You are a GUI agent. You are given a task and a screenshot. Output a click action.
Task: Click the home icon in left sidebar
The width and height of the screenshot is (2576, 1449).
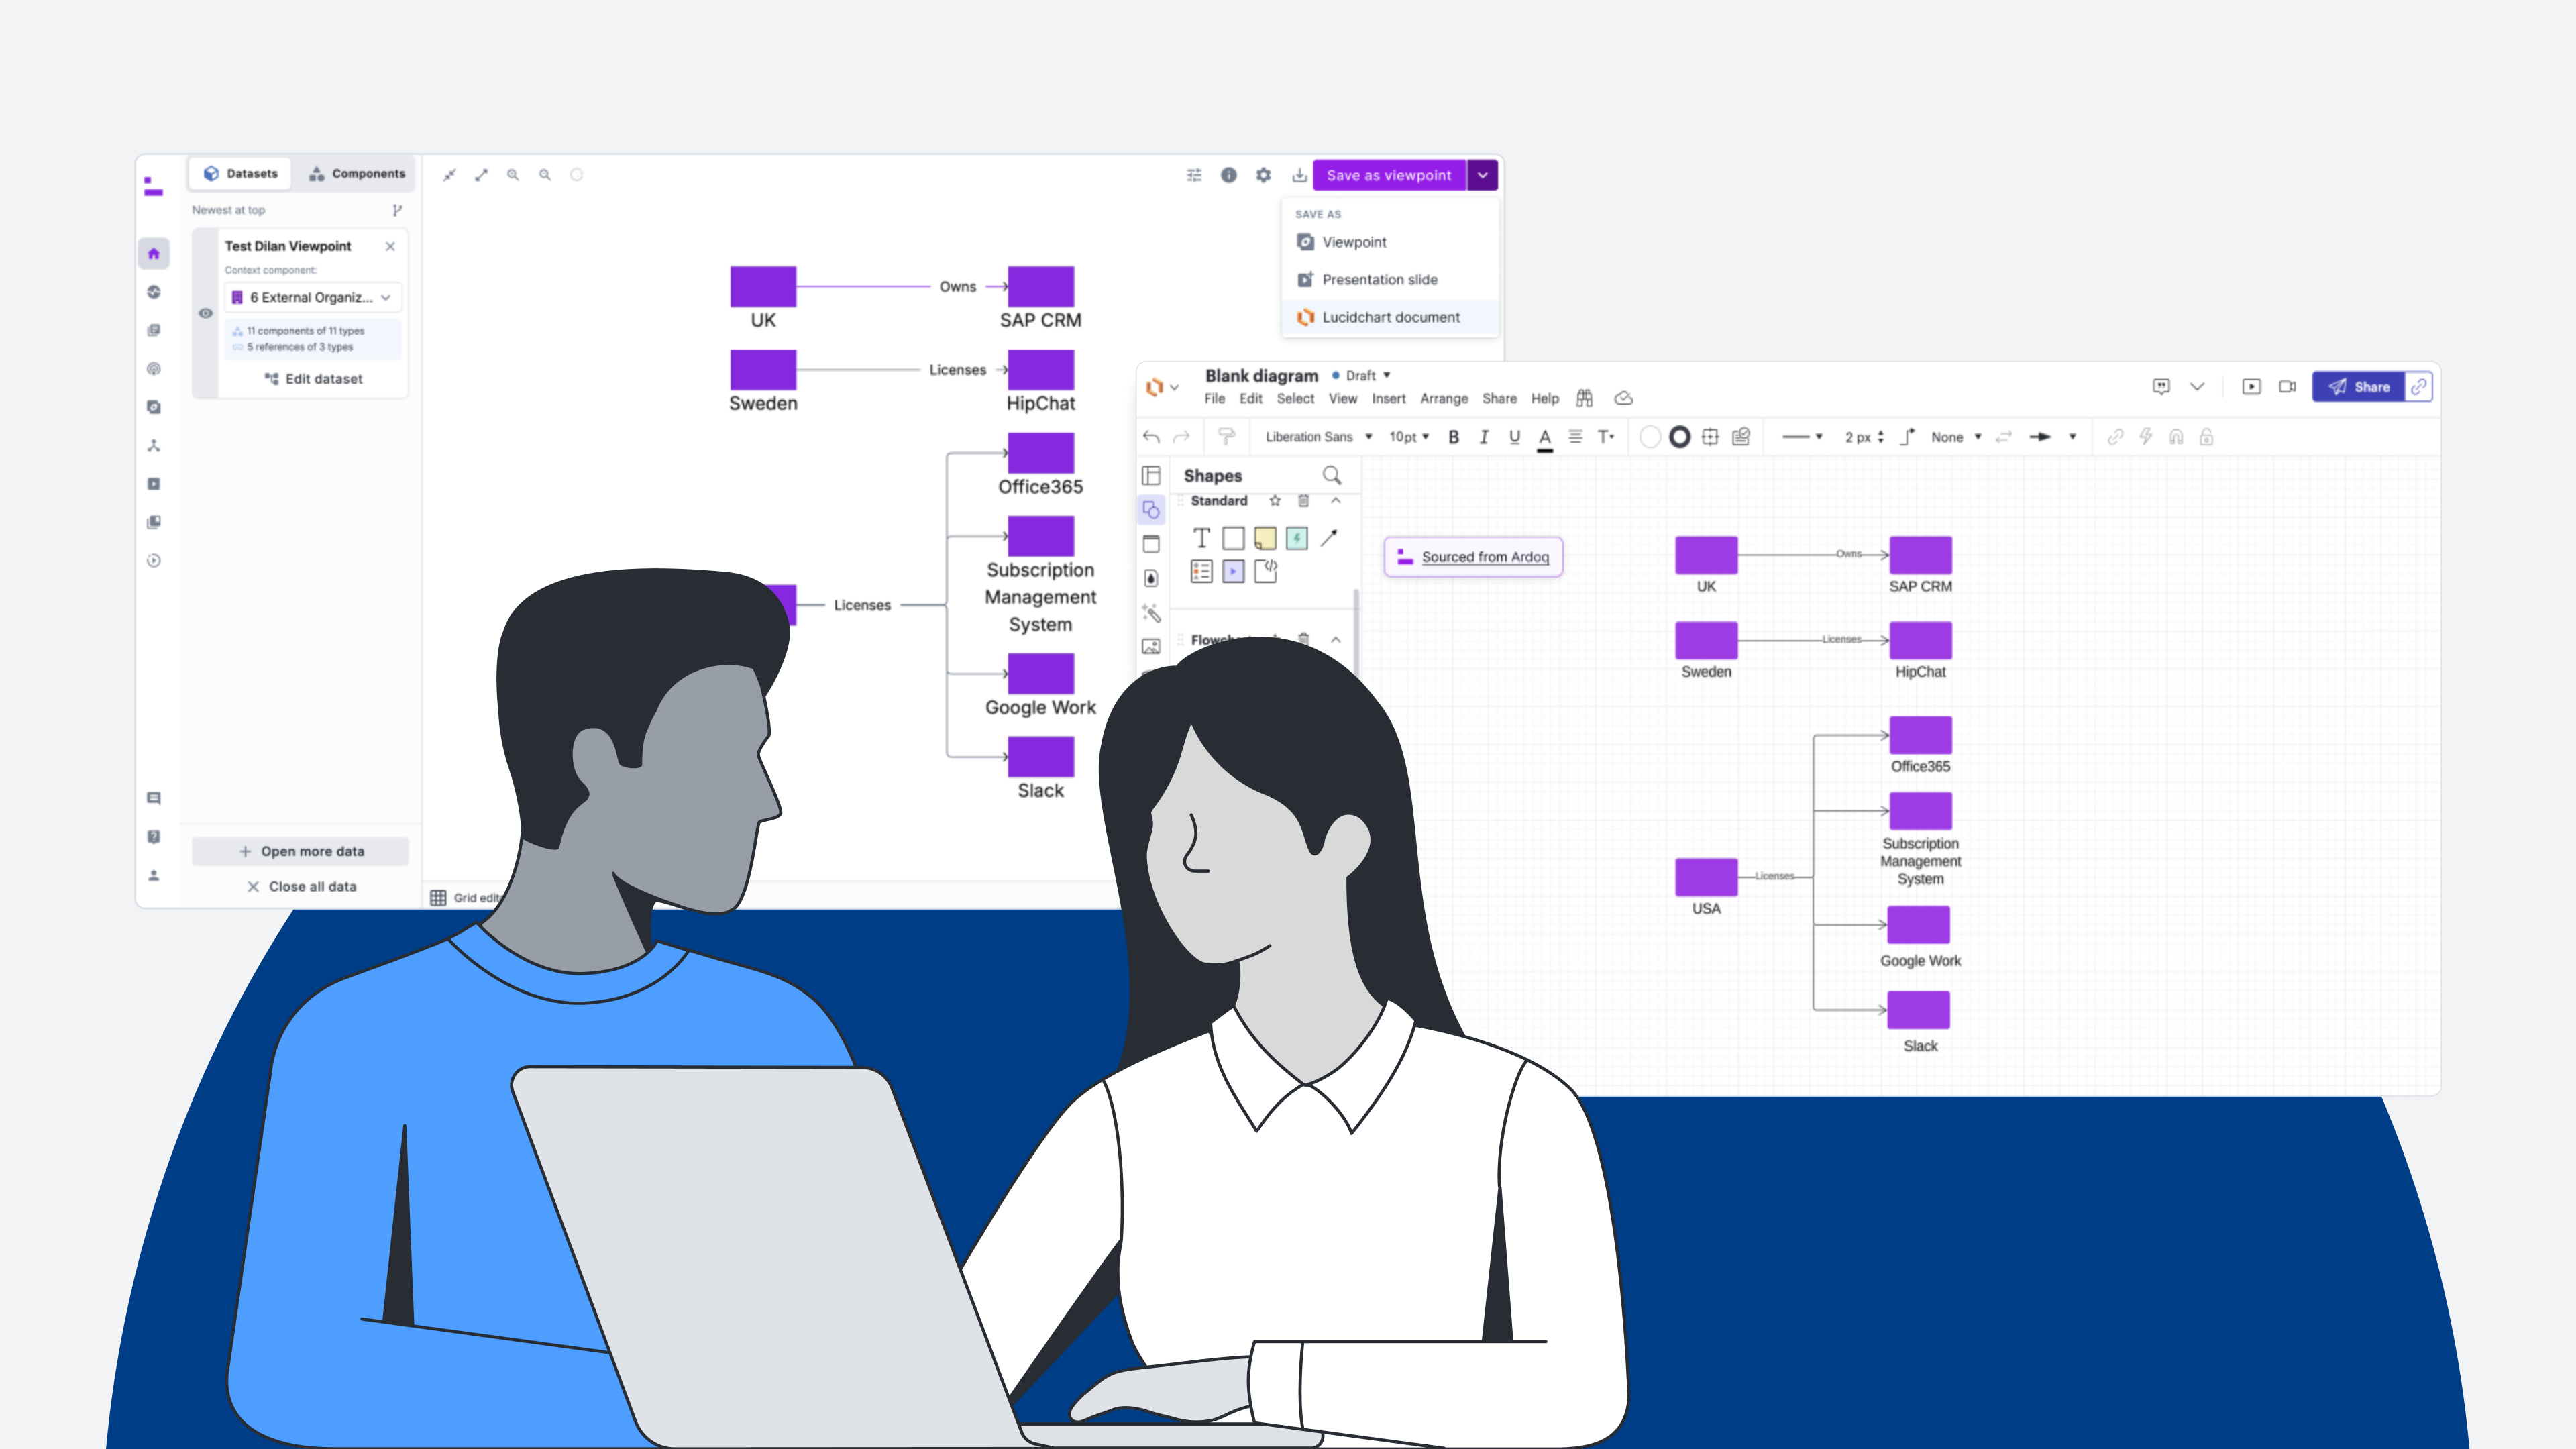(154, 253)
